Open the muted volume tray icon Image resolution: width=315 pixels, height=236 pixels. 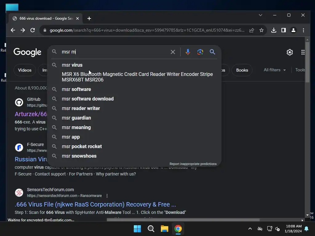(x=278, y=229)
